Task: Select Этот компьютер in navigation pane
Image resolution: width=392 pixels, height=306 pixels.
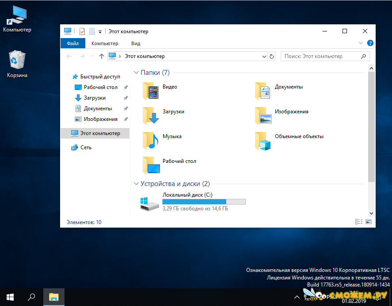Action: coord(95,133)
